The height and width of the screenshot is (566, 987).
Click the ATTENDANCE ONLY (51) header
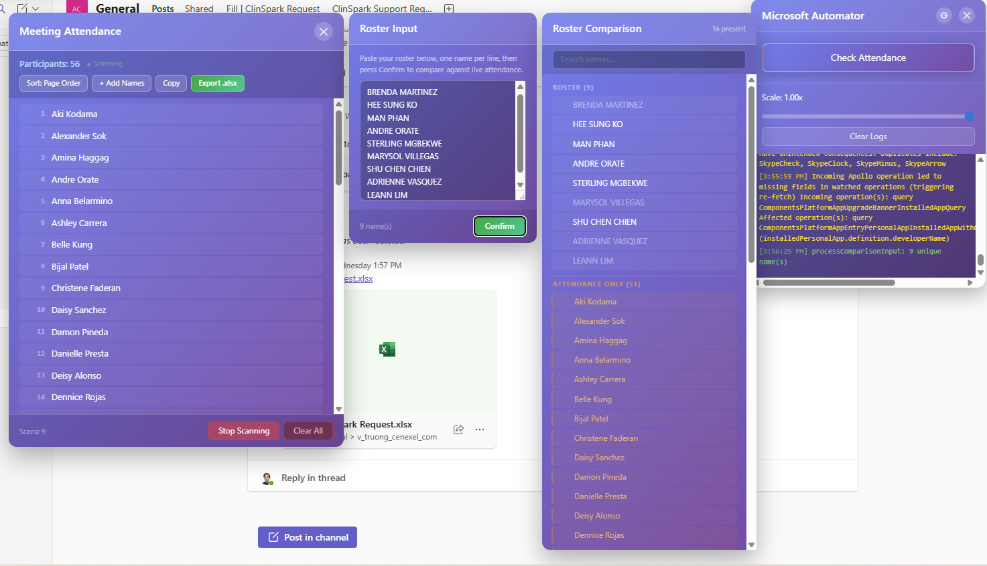coord(596,284)
